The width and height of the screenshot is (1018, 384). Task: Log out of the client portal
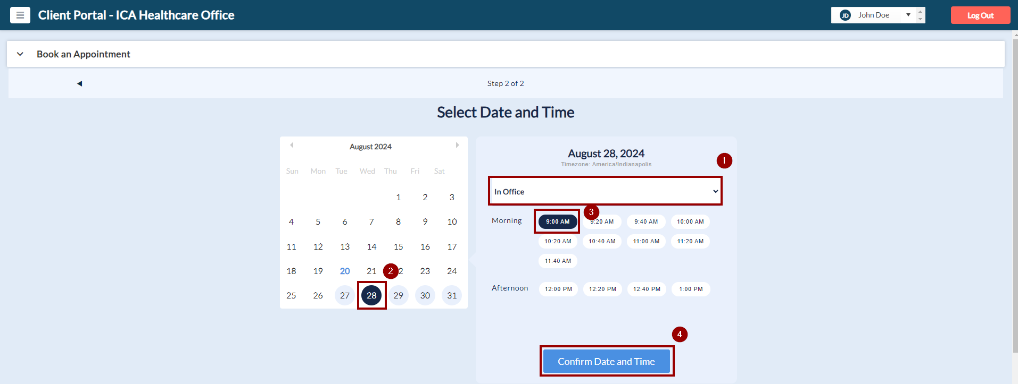[x=980, y=15]
